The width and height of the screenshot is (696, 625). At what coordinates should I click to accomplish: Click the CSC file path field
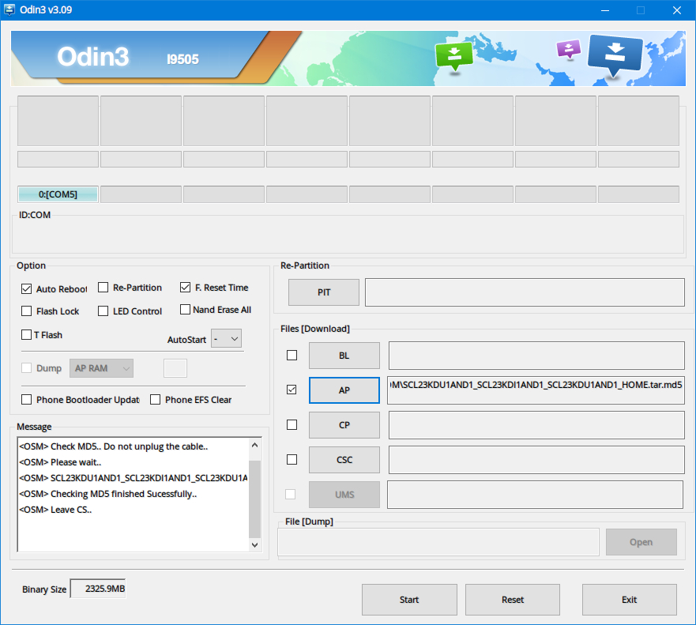point(536,460)
